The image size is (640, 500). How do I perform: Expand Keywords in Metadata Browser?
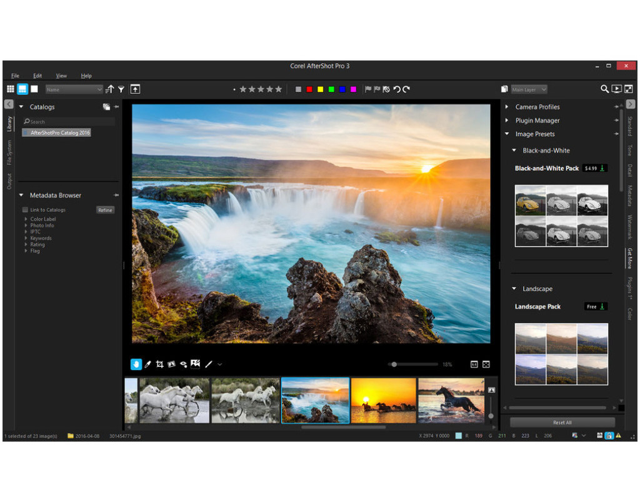26,238
